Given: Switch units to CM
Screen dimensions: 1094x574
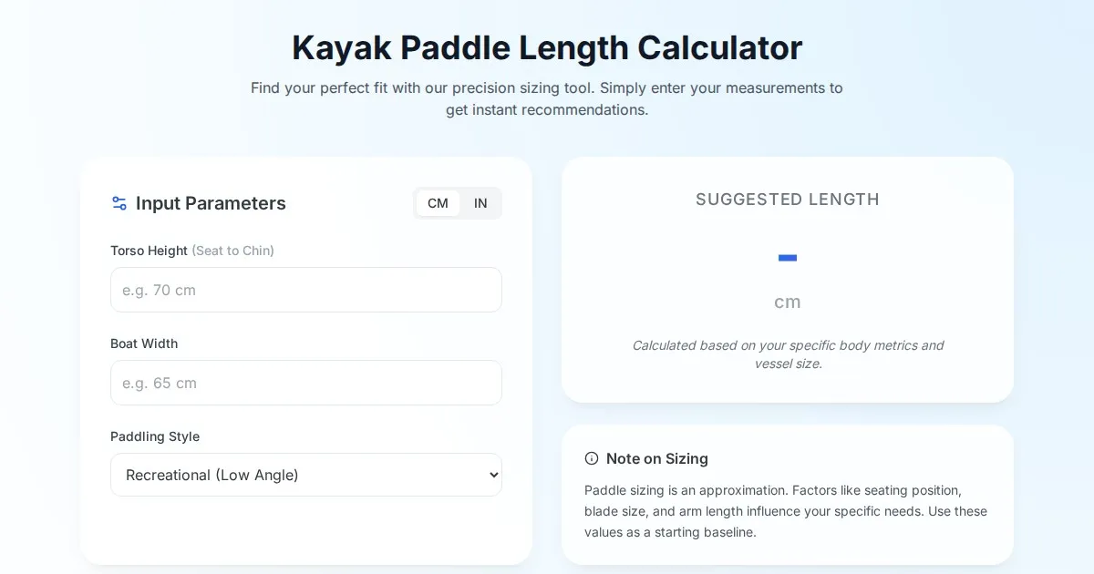Looking at the screenshot, I should click(438, 203).
